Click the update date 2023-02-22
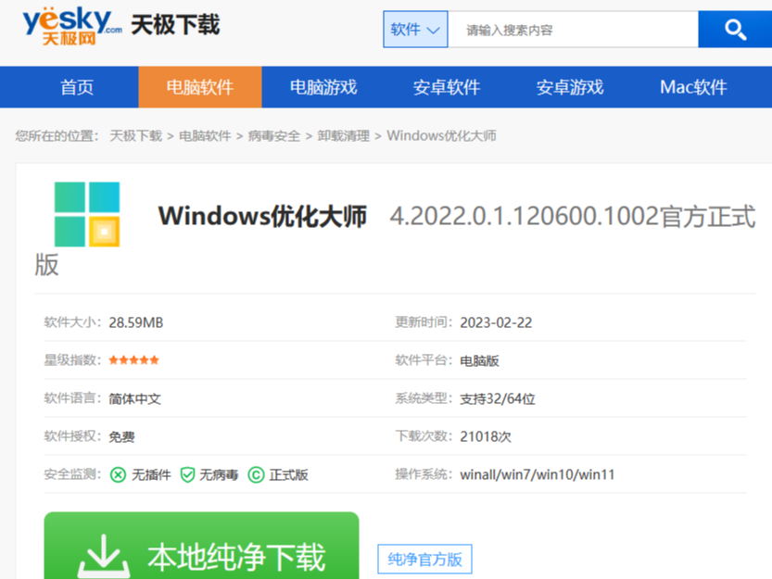This screenshot has height=579, width=772. 496,322
